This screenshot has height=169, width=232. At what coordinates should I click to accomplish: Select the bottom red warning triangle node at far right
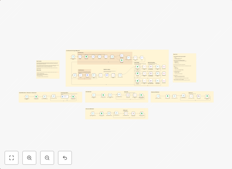pyautogui.click(x=164, y=81)
